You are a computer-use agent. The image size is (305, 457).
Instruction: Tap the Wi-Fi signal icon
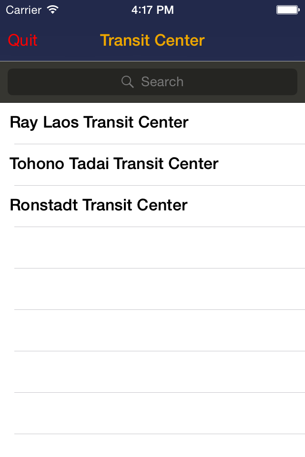point(52,9)
